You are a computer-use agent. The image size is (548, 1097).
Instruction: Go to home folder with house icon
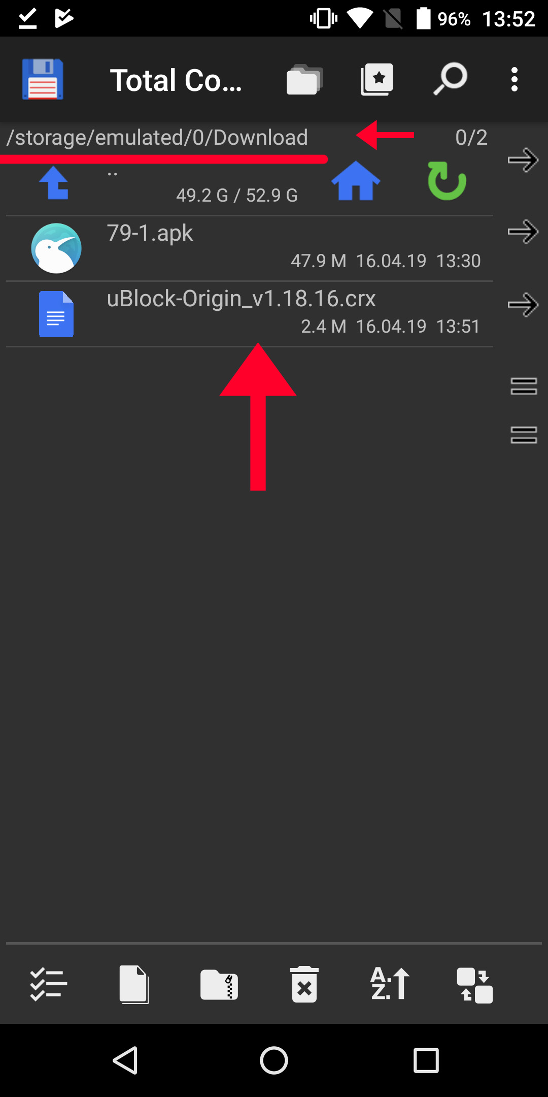[x=356, y=181]
